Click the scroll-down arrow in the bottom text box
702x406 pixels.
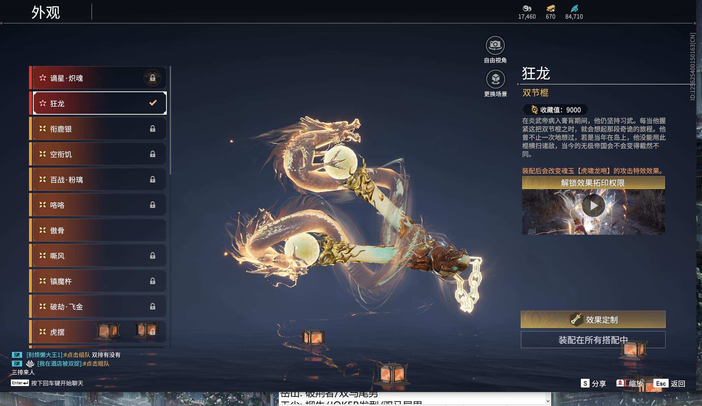(548, 401)
